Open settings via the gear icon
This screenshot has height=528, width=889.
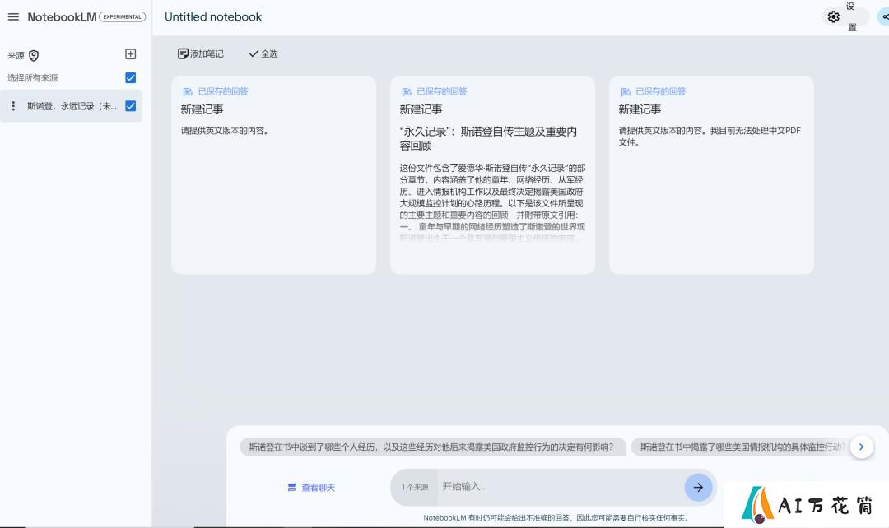(833, 17)
